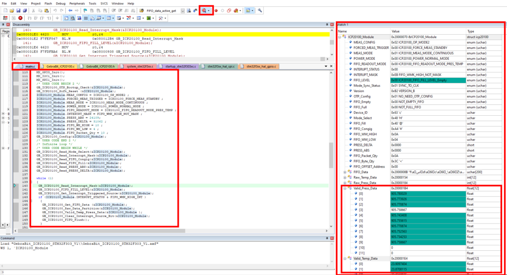
Task: Expand the Raw_Press_Data array
Action: (x=345, y=183)
